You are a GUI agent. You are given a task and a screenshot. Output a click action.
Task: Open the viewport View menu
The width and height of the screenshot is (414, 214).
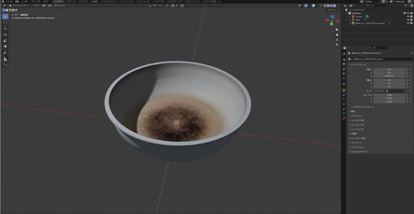[37, 6]
